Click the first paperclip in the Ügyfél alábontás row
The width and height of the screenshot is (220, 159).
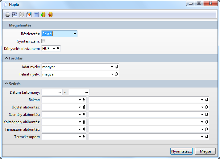tap(84, 107)
